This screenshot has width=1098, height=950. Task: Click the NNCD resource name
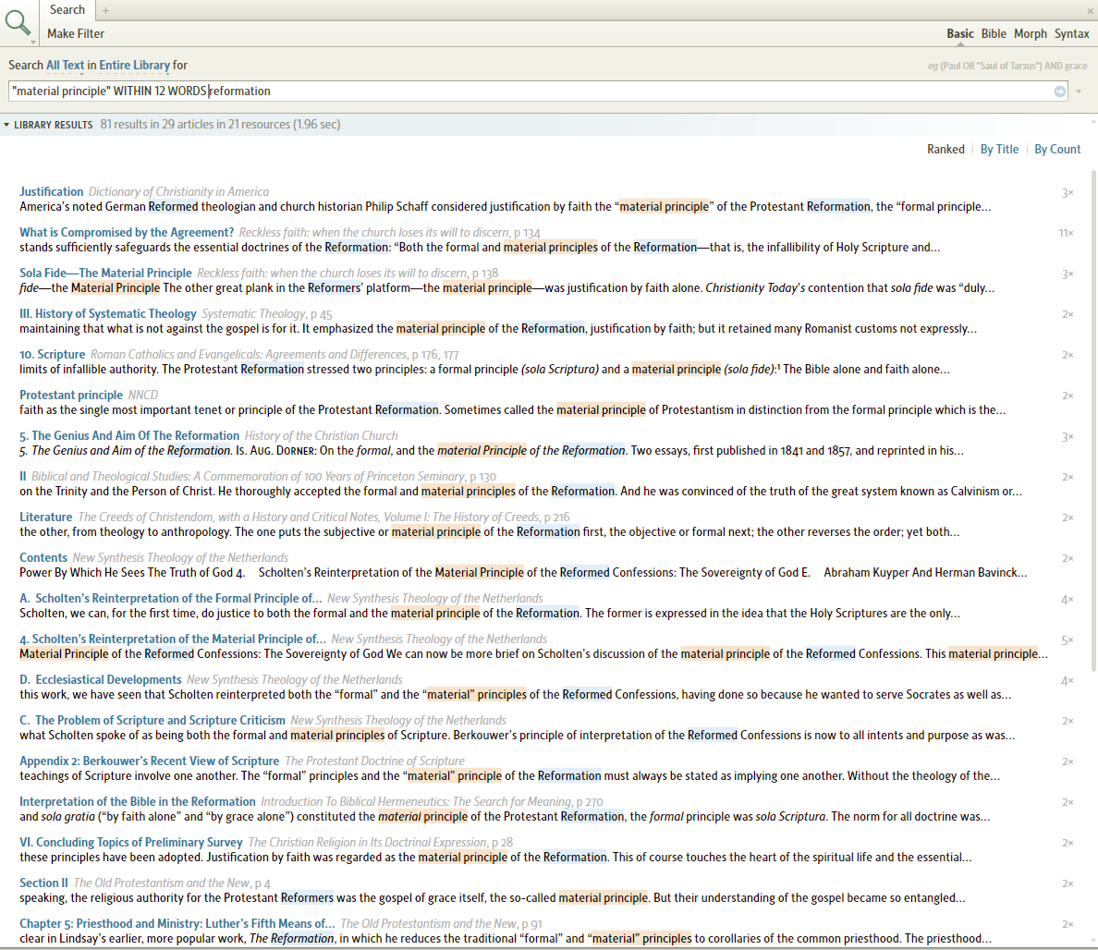click(x=143, y=395)
